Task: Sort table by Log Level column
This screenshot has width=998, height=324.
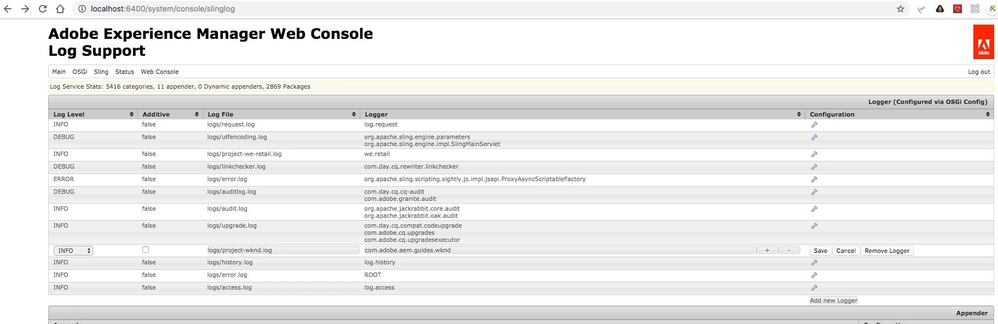Action: (93, 114)
